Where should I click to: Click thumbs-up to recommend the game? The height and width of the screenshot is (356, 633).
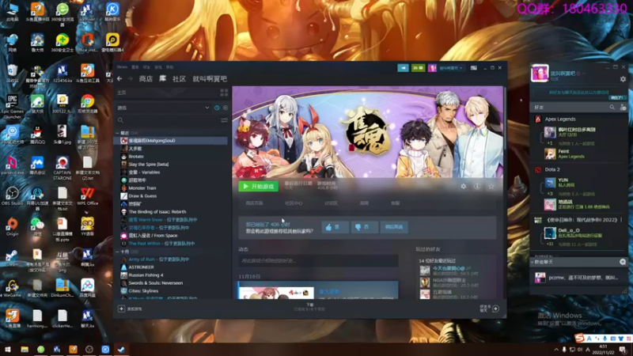click(x=335, y=227)
